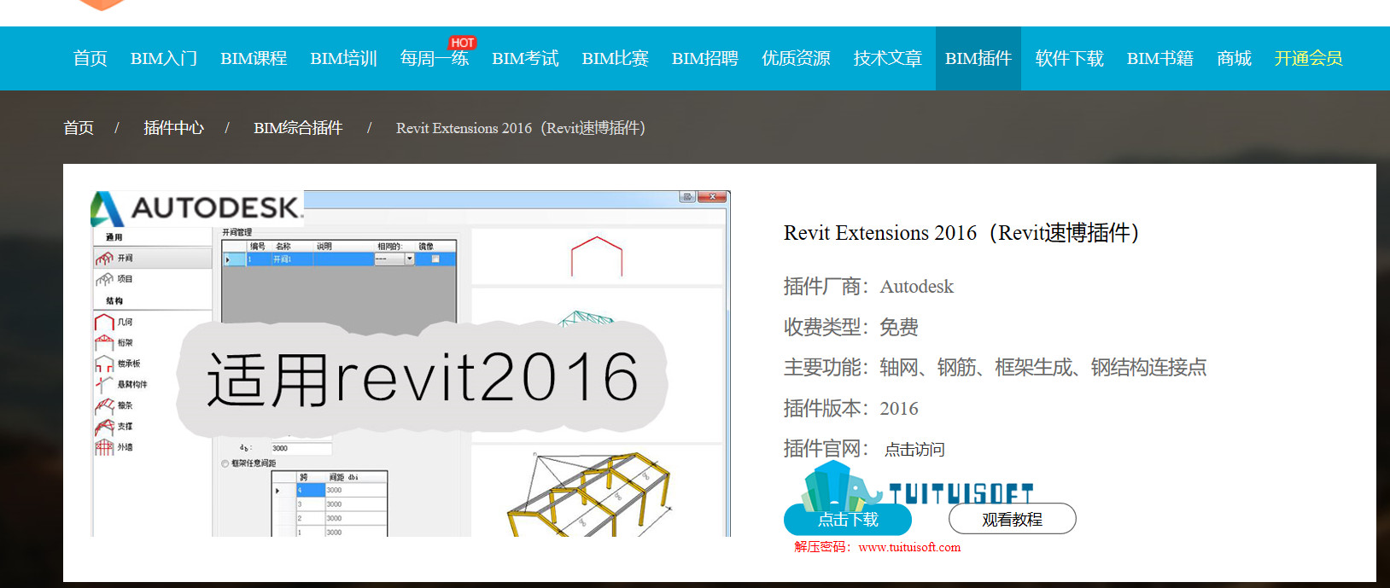The image size is (1390, 588).
Task: Click the 桁架 truss icon in the screenshot
Action: pyautogui.click(x=104, y=342)
